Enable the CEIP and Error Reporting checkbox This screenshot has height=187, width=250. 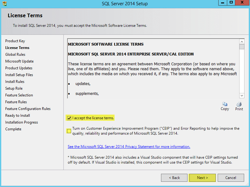(69, 131)
